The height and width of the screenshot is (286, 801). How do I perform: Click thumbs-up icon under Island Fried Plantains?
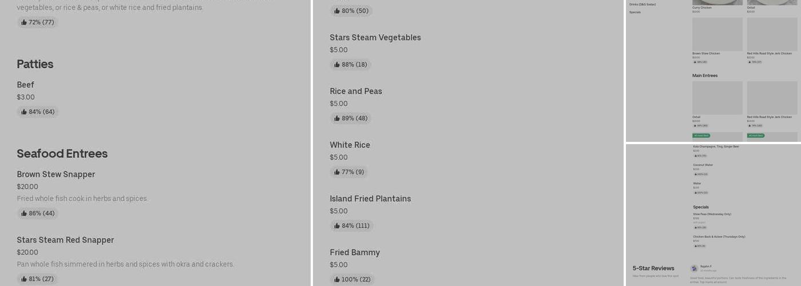pyautogui.click(x=337, y=226)
